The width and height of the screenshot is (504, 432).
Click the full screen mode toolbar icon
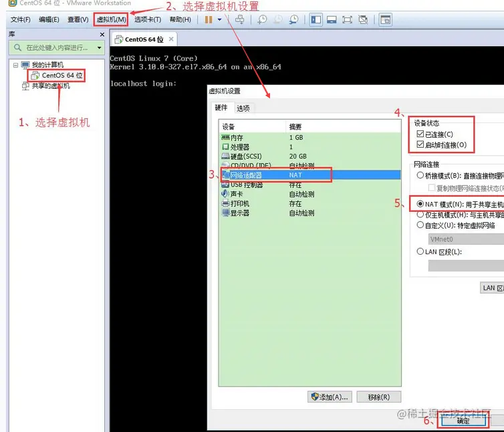tap(347, 19)
